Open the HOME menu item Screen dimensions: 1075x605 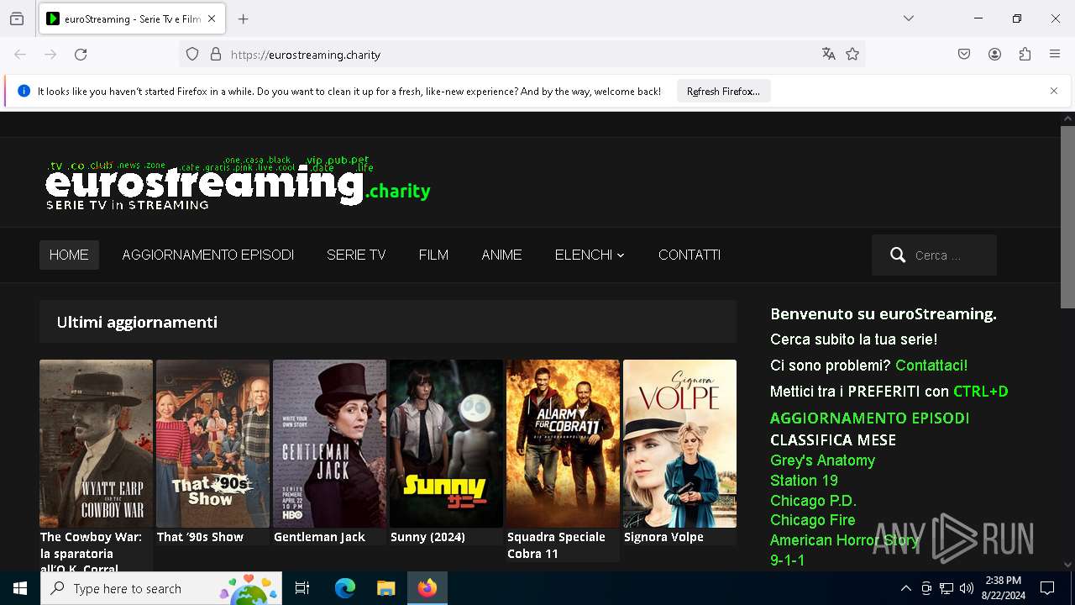69,255
